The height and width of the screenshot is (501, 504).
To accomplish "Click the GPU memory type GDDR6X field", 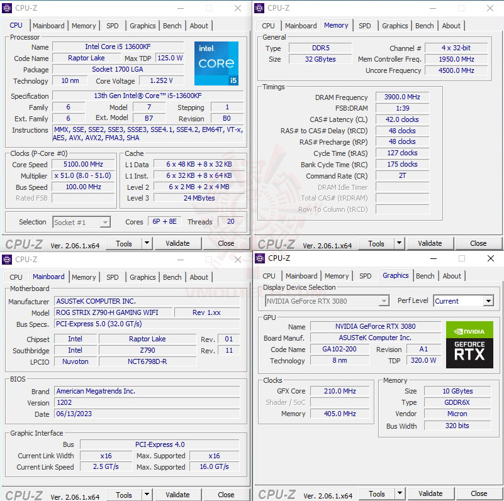I will pyautogui.click(x=457, y=402).
